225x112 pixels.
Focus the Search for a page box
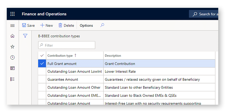tap(207, 14)
